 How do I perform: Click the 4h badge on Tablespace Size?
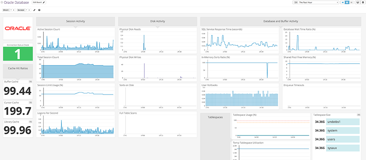[x=358, y=115]
